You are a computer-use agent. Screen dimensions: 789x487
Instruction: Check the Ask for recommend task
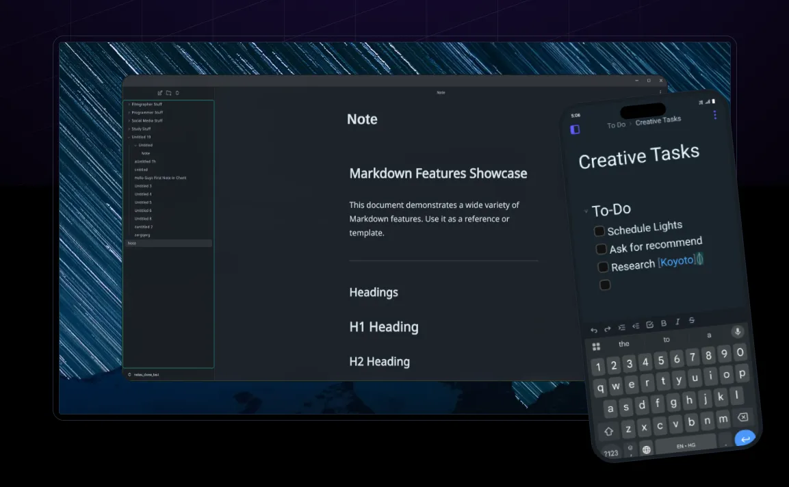pyautogui.click(x=601, y=249)
